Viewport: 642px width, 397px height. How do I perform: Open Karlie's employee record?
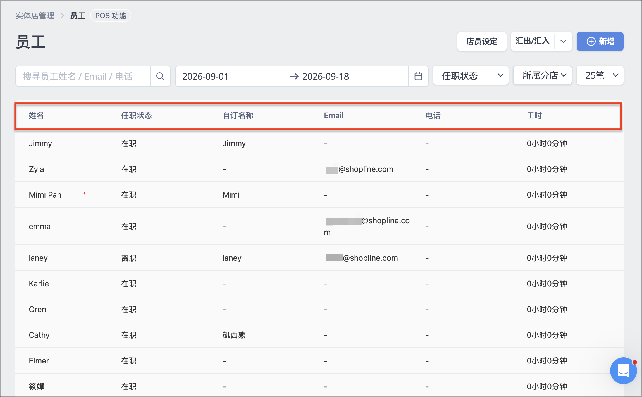tap(39, 284)
